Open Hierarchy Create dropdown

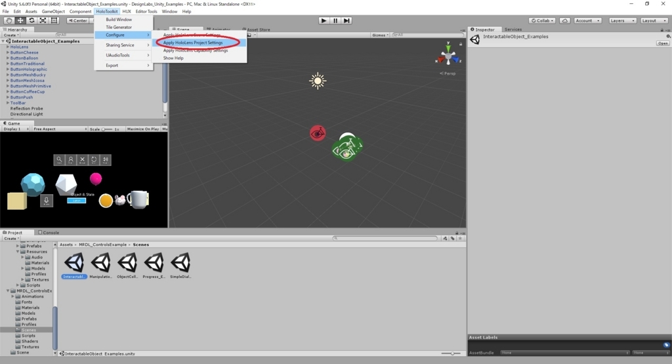[x=10, y=35]
